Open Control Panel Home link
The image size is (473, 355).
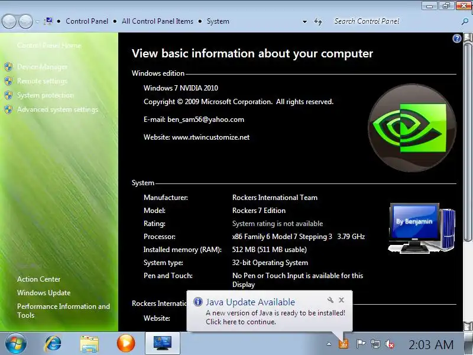click(x=49, y=46)
